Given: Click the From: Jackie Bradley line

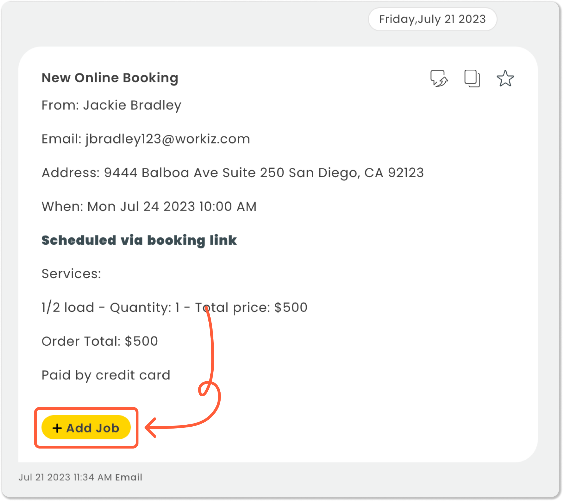Looking at the screenshot, I should [x=111, y=105].
